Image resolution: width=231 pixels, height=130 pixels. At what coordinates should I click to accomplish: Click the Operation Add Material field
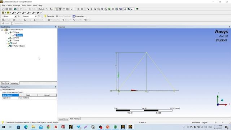pyautogui.click(x=38, y=98)
